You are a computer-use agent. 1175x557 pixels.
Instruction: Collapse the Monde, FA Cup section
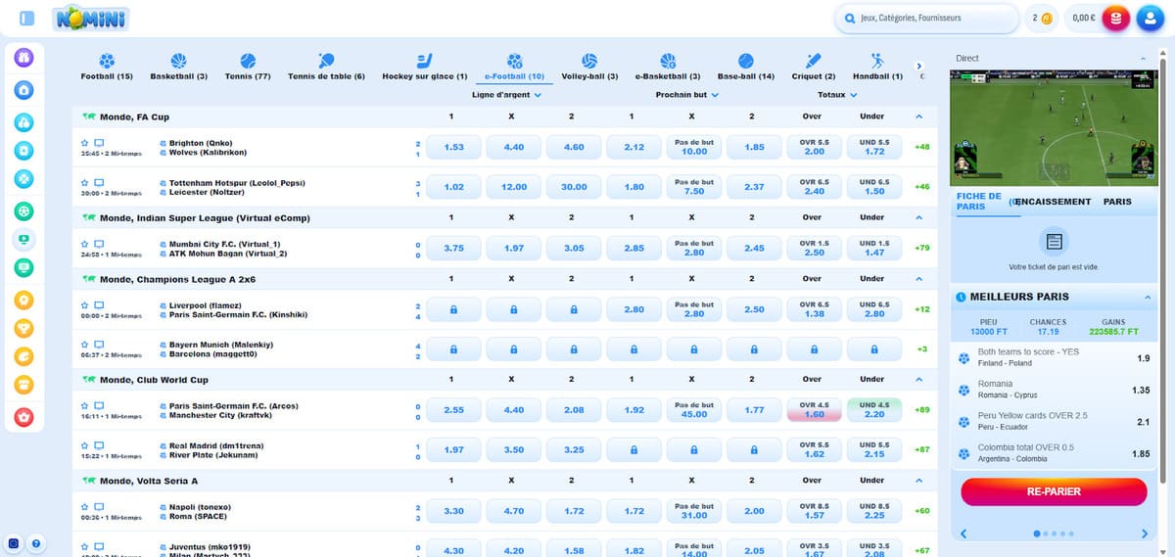pos(918,116)
